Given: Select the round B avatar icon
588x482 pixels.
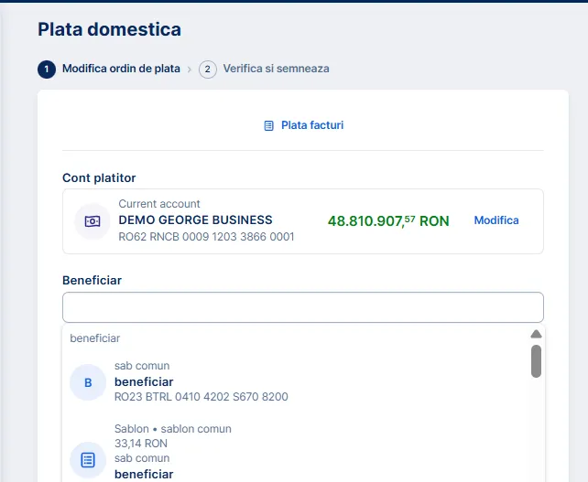Looking at the screenshot, I should (88, 382).
